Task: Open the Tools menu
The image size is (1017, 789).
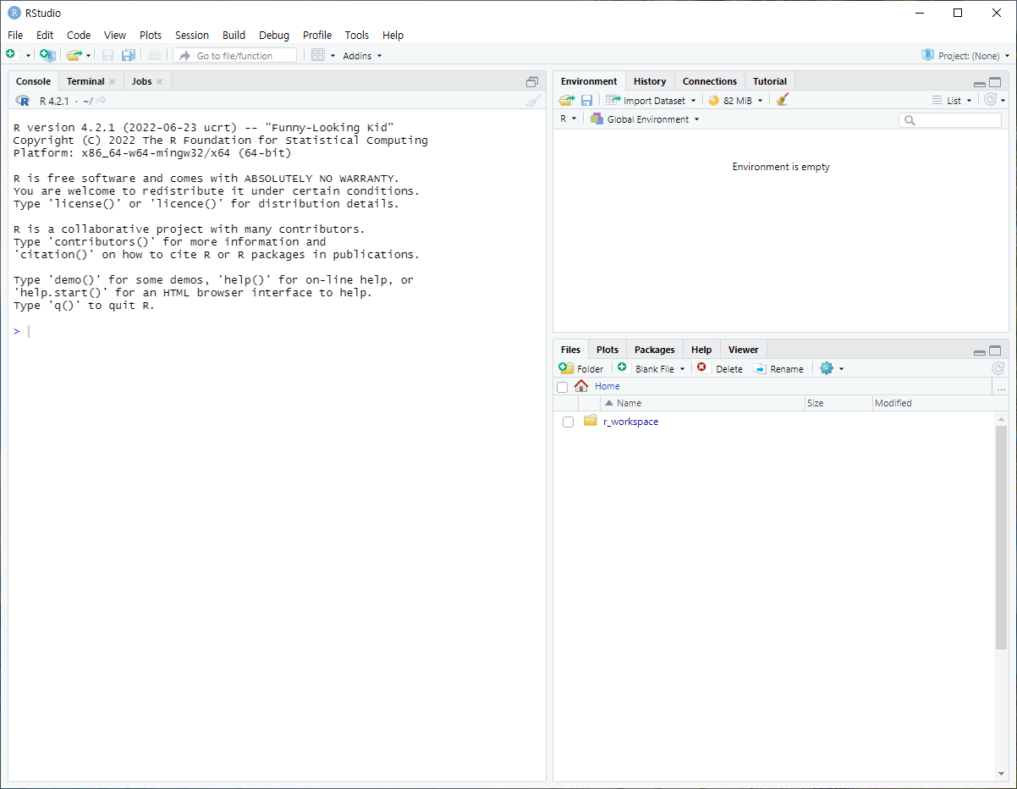Action: [357, 36]
